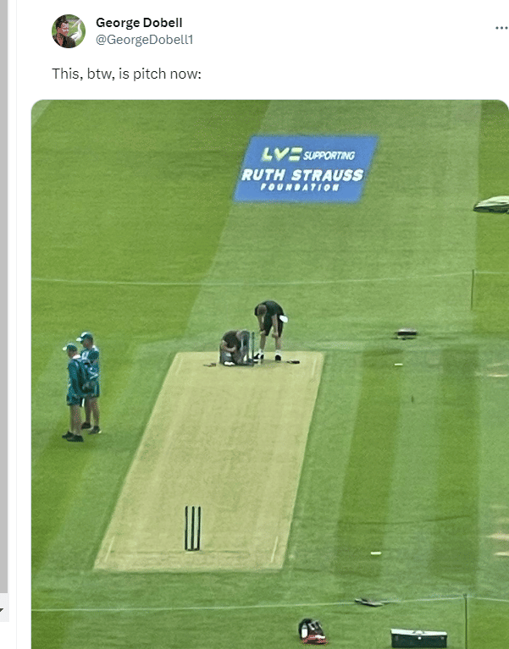Open the George Dobell display name link
The width and height of the screenshot is (509, 649).
139,22
